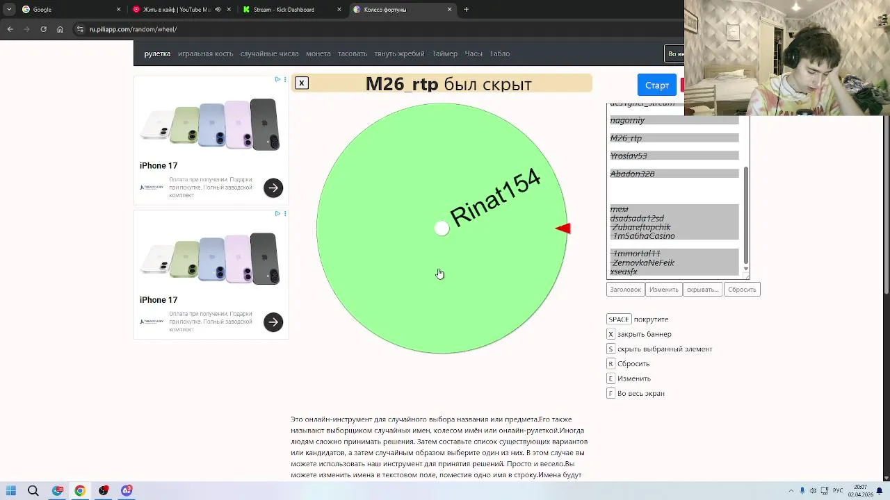This screenshot has width=890, height=500.
Task: Mute the YouTube Music tab audio icon
Action: (218, 10)
